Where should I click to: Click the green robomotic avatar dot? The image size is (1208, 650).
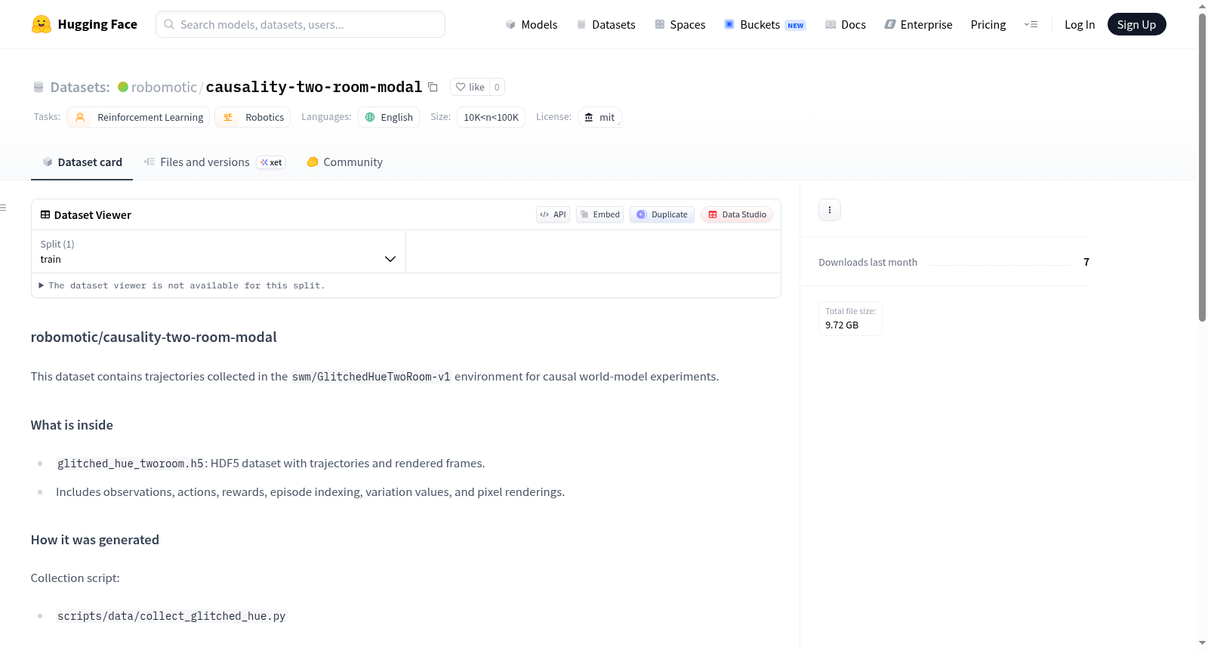click(123, 87)
